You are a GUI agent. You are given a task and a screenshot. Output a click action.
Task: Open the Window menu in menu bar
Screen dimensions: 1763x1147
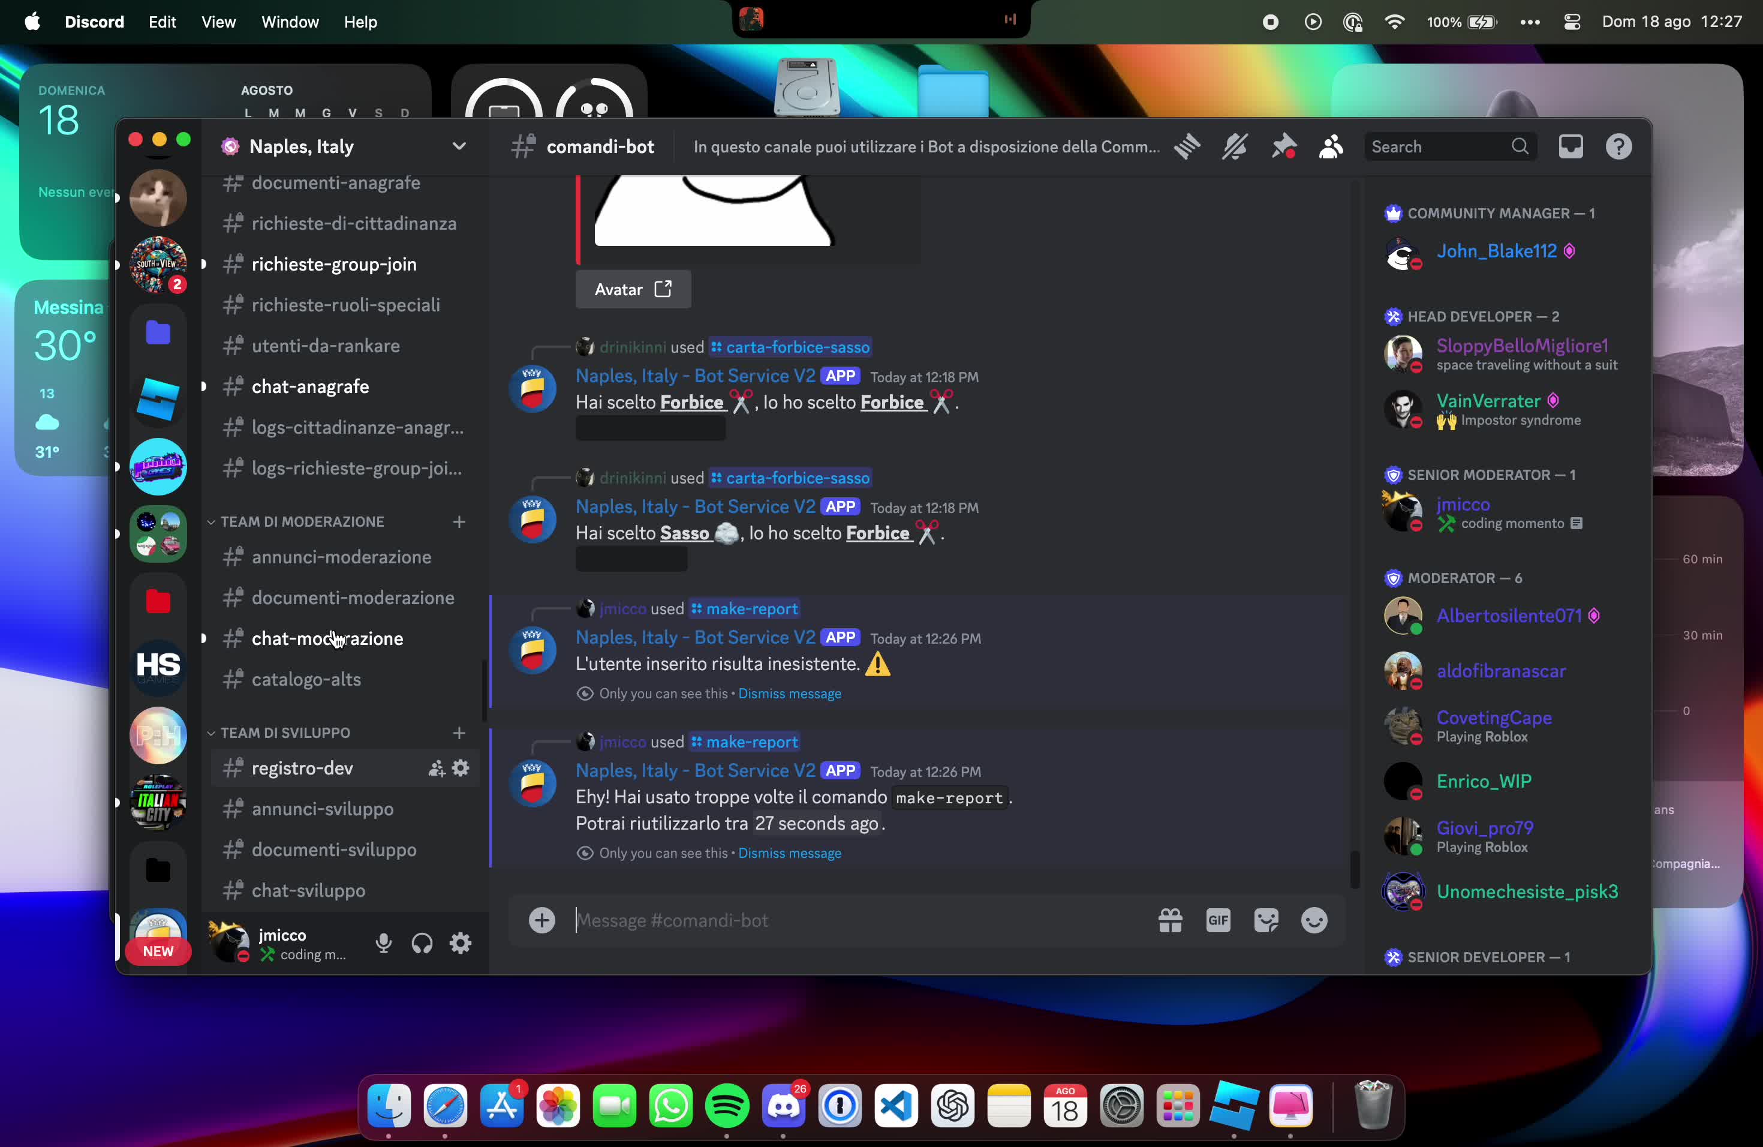290,22
